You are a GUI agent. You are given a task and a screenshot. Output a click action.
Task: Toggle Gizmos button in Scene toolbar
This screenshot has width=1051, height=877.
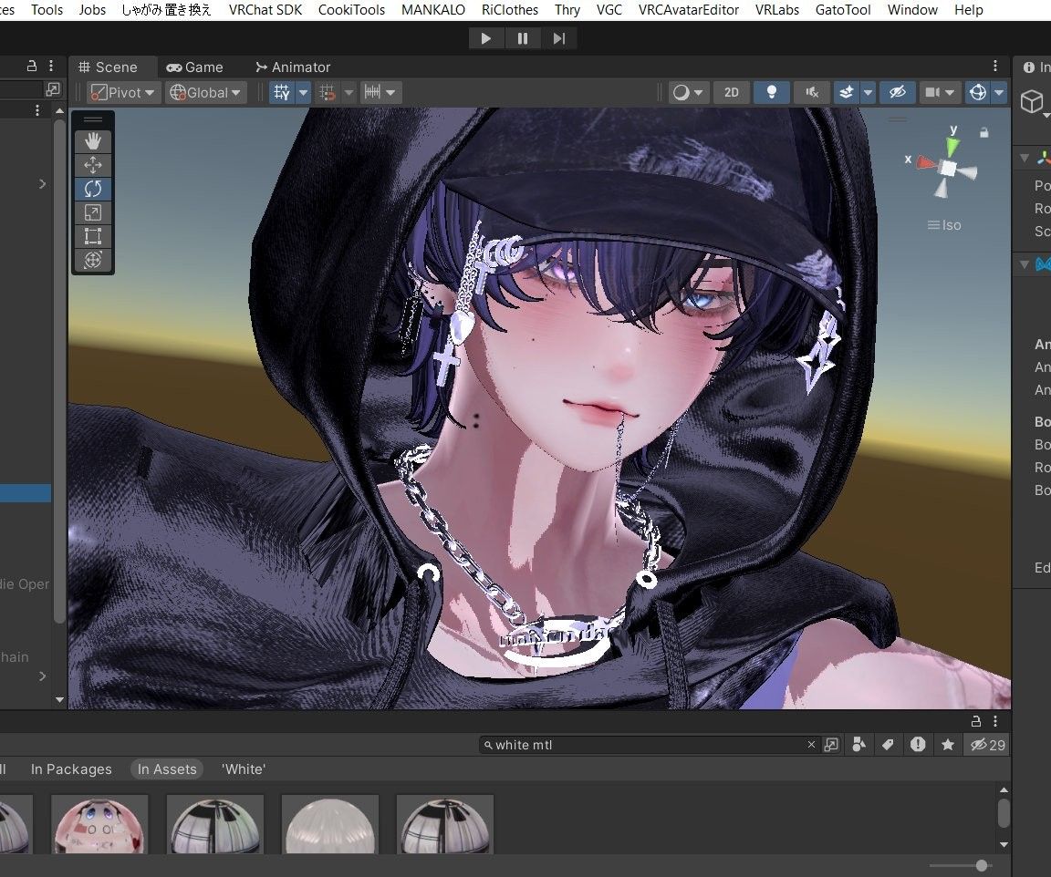(x=978, y=92)
